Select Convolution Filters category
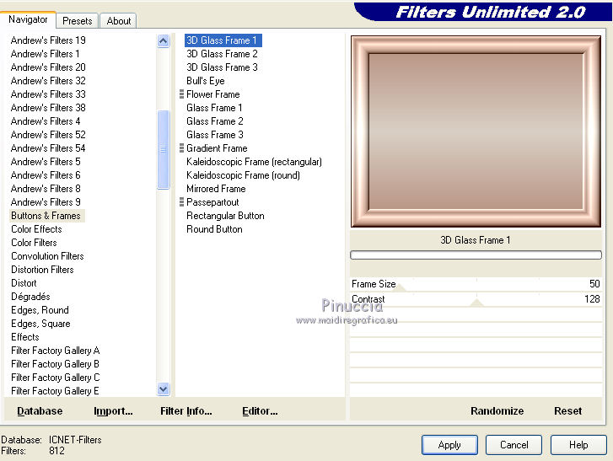This screenshot has width=613, height=461. point(47,256)
